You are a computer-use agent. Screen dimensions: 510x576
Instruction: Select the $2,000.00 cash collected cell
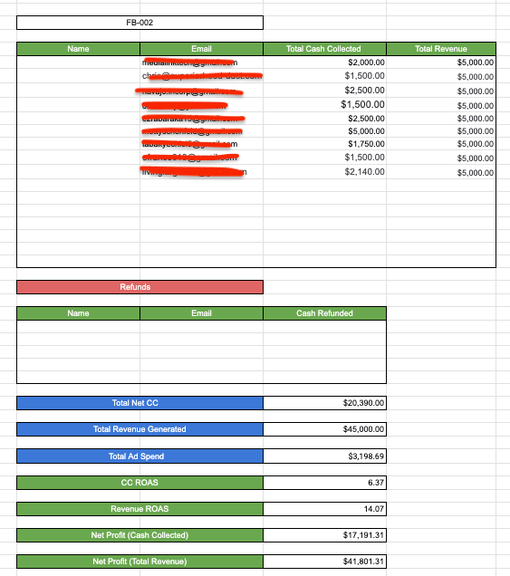(324, 62)
